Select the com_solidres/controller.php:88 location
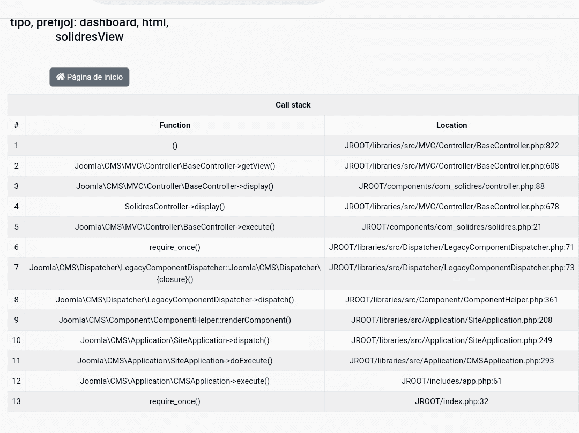The height and width of the screenshot is (433, 579). (451, 186)
